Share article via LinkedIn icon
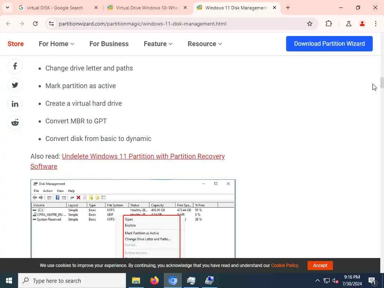384x288 pixels. (15, 104)
